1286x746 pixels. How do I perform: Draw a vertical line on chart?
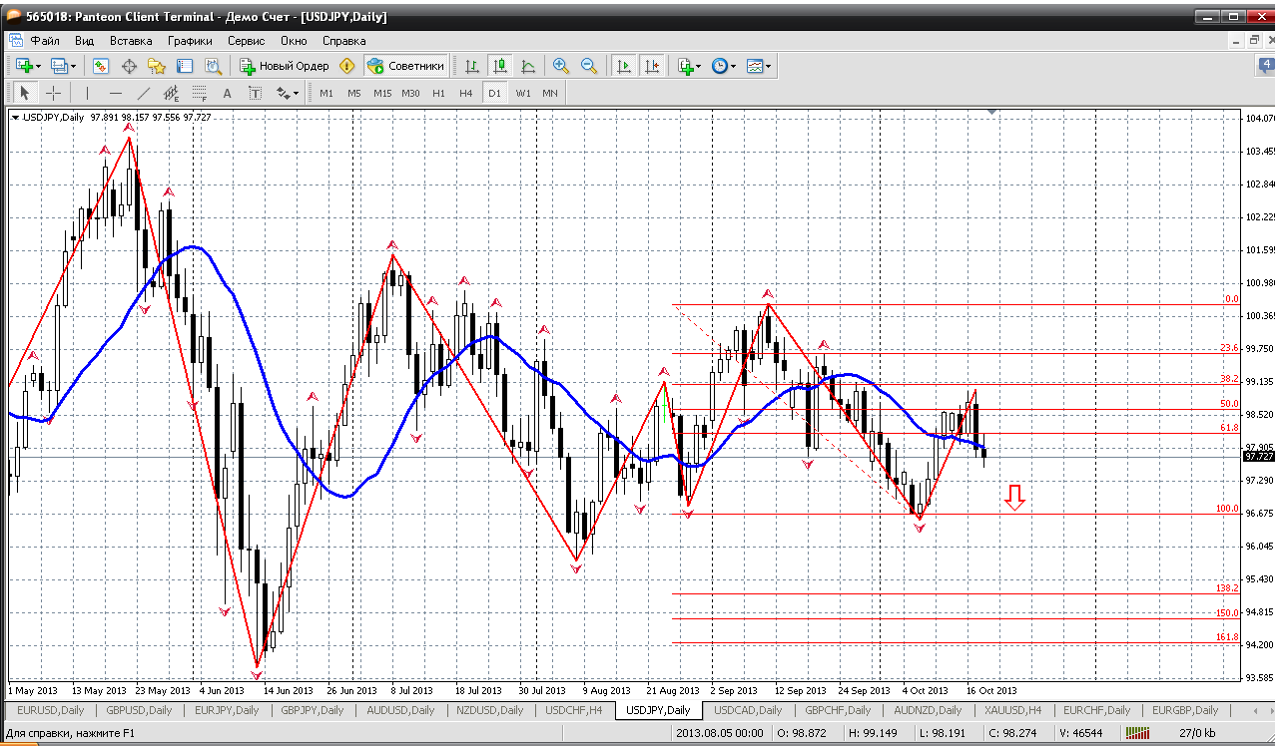click(x=87, y=93)
